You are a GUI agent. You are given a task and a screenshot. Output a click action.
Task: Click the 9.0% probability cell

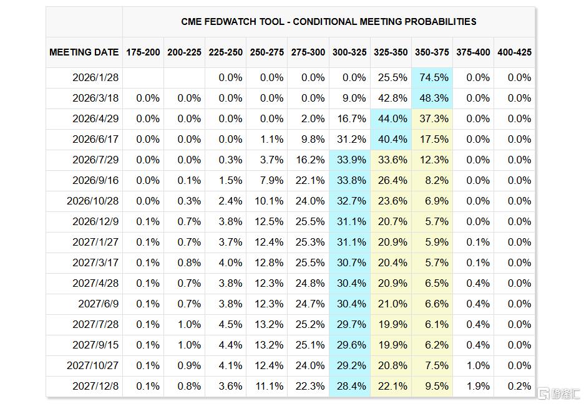click(354, 98)
